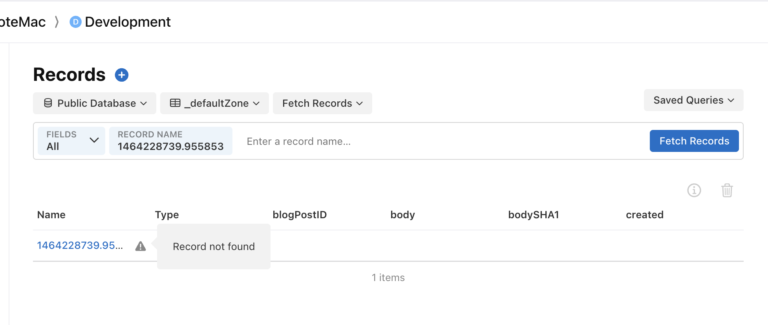The height and width of the screenshot is (325, 768).
Task: Sort by the Name column header
Action: [x=51, y=215]
